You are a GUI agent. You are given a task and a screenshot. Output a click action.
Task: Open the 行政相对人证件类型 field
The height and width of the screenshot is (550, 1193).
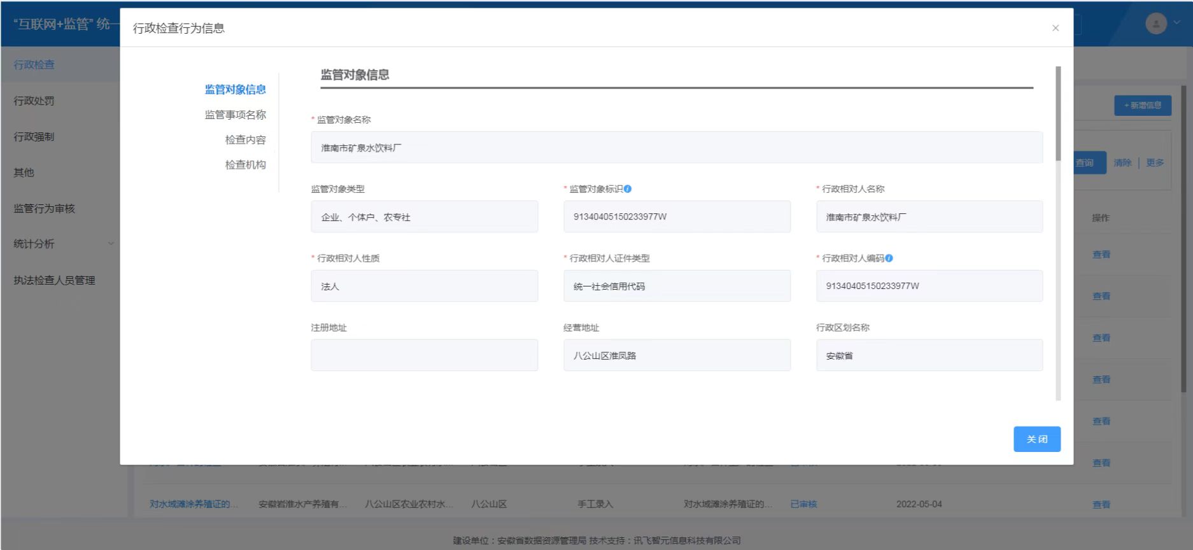(x=676, y=286)
